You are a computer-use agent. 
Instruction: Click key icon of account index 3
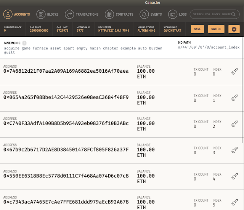pyautogui.click(x=235, y=150)
